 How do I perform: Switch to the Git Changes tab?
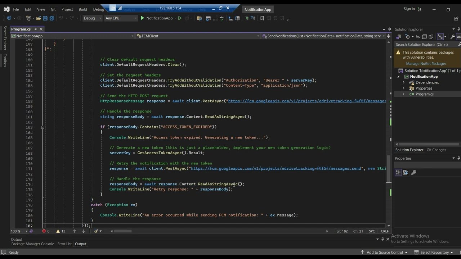pos(436,150)
